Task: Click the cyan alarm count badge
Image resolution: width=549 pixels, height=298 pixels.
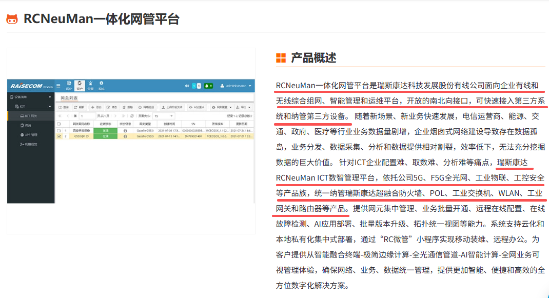Action: pyautogui.click(x=194, y=86)
